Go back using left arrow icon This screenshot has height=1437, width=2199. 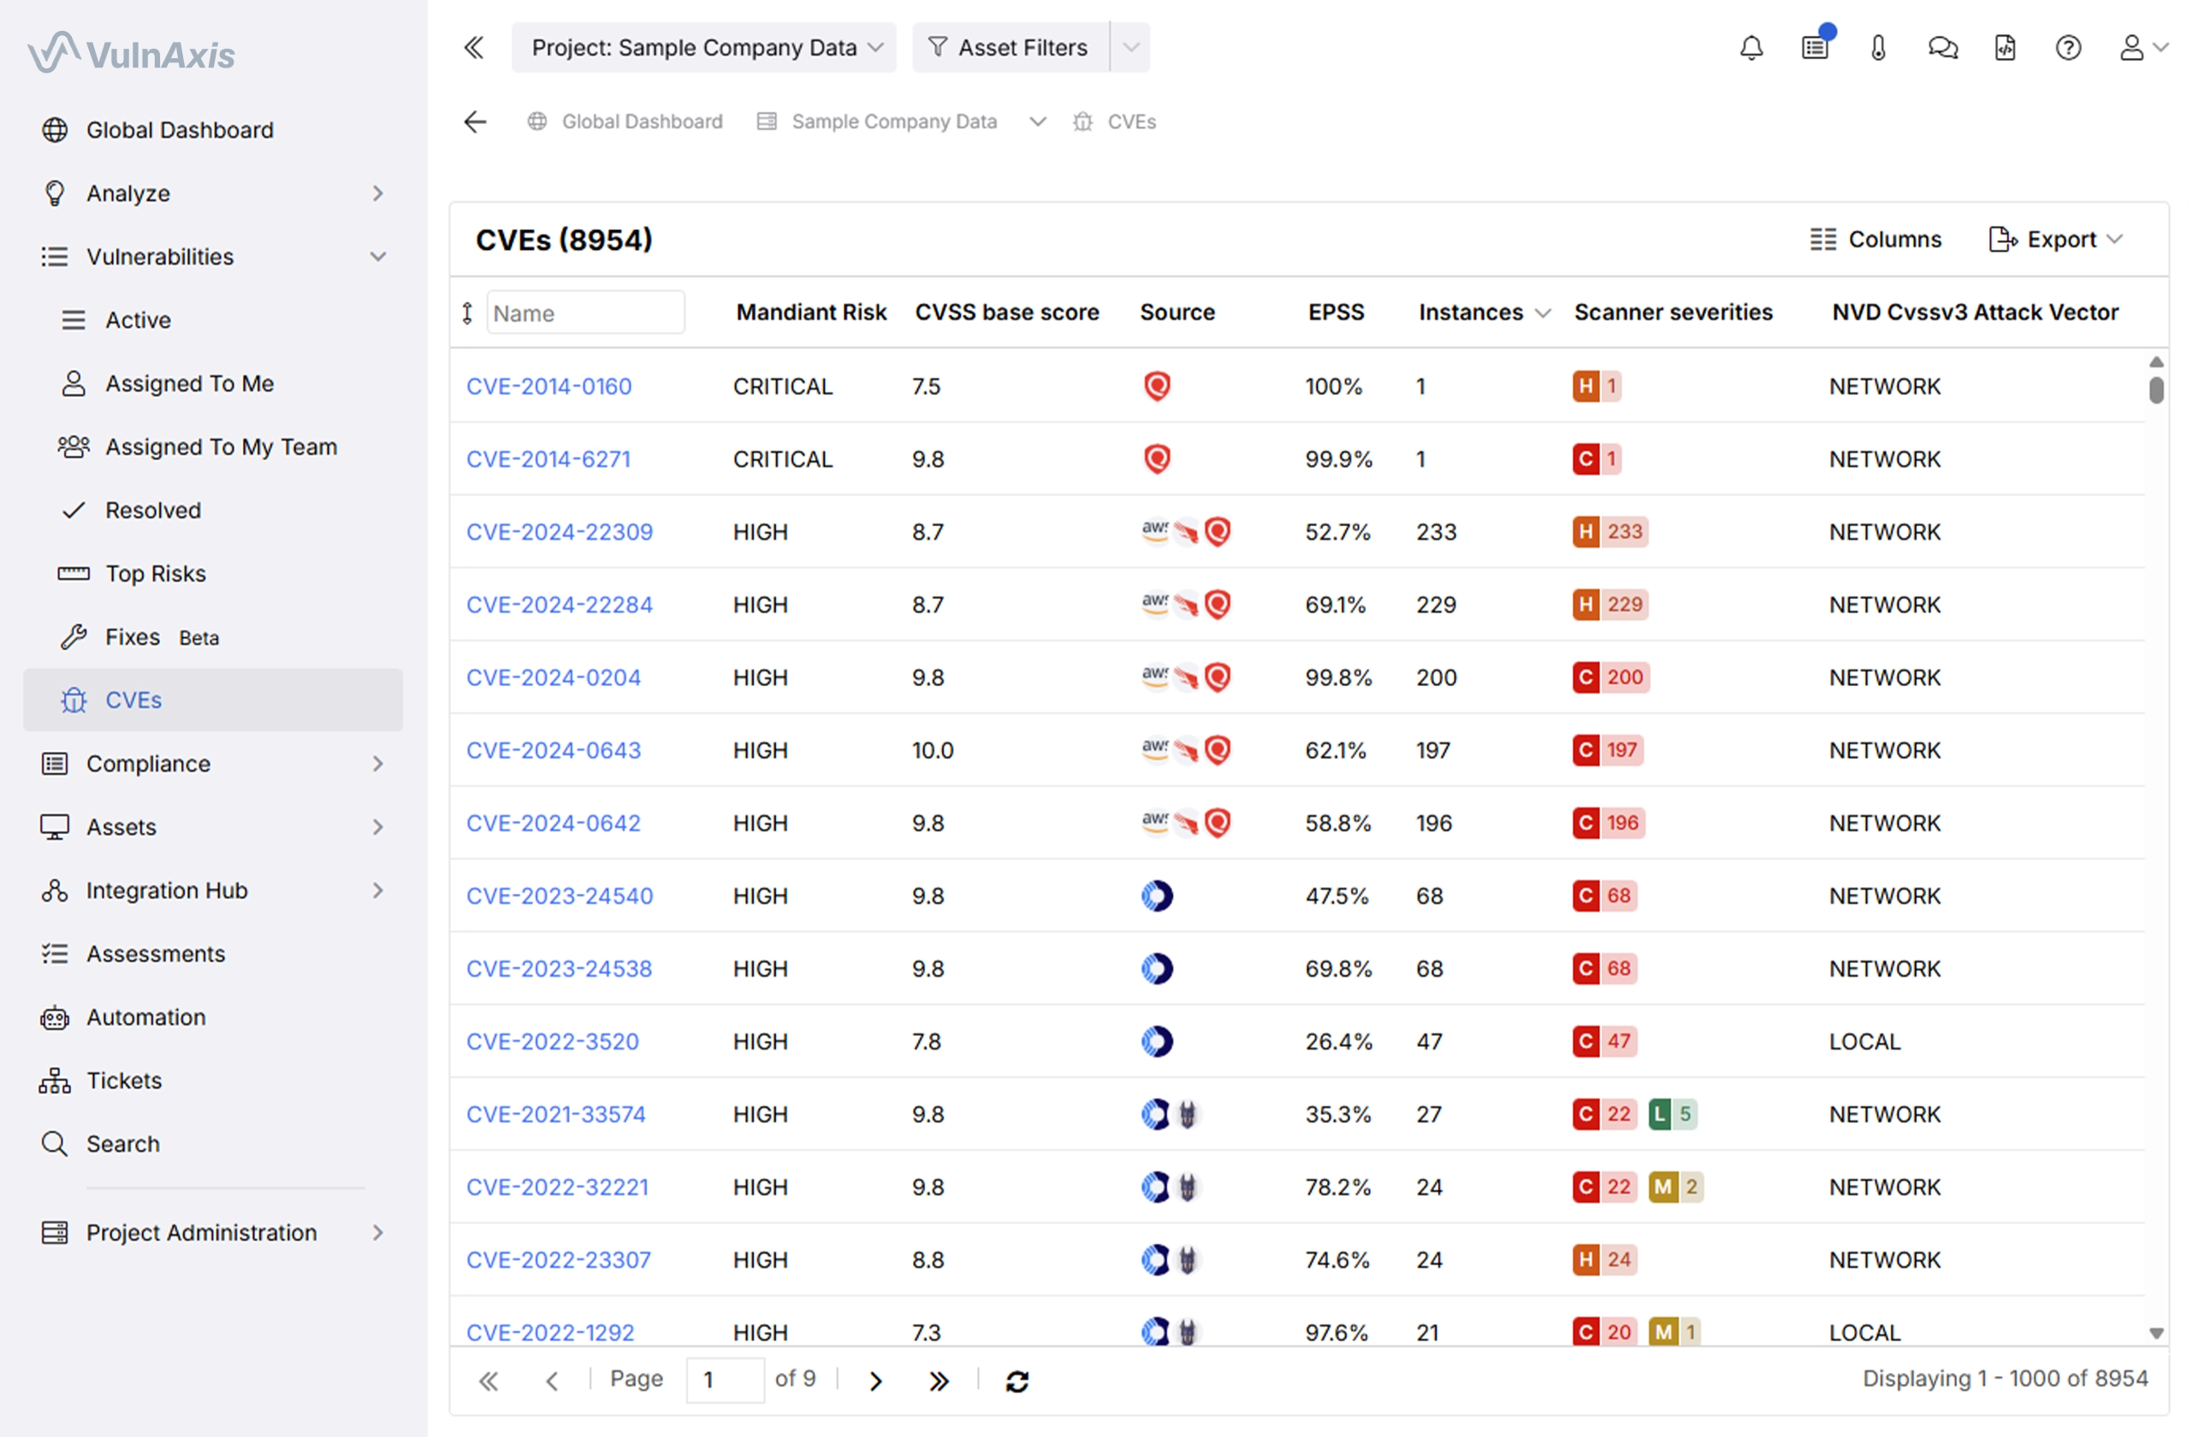pyautogui.click(x=475, y=121)
